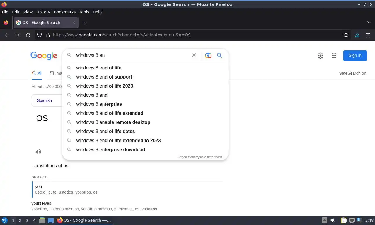
Task: Open the Edit menu
Action: pyautogui.click(x=16, y=12)
